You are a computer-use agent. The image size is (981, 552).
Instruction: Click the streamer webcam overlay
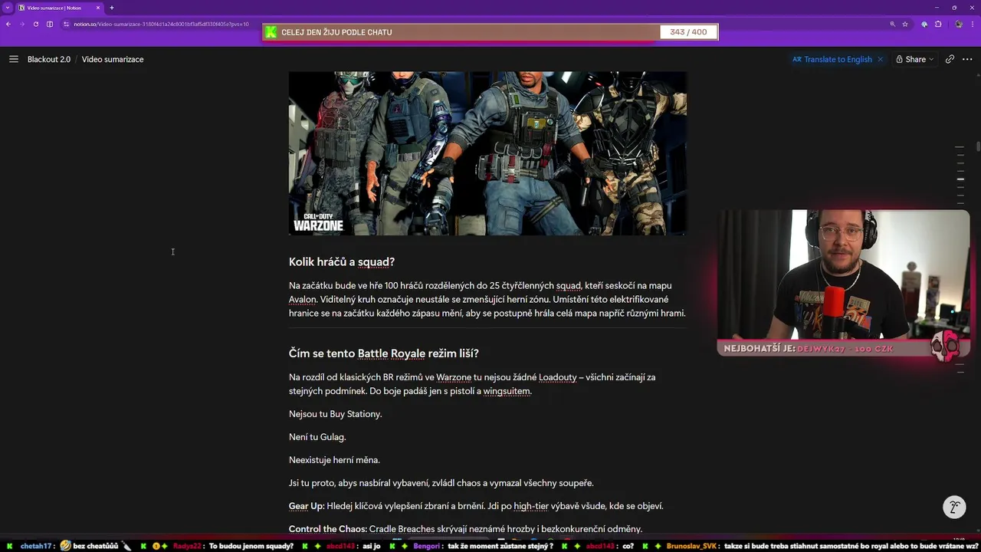[843, 274]
